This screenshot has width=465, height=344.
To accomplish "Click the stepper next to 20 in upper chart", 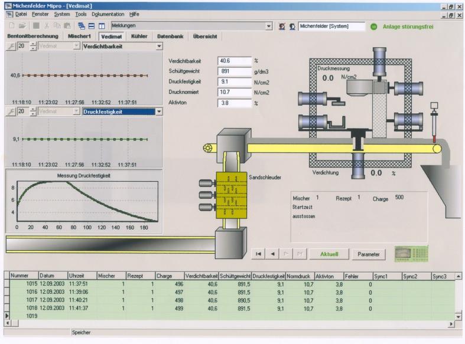I will tap(34, 46).
